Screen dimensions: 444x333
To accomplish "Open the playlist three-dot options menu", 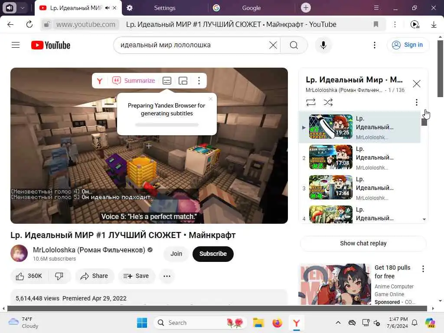I will 416,102.
